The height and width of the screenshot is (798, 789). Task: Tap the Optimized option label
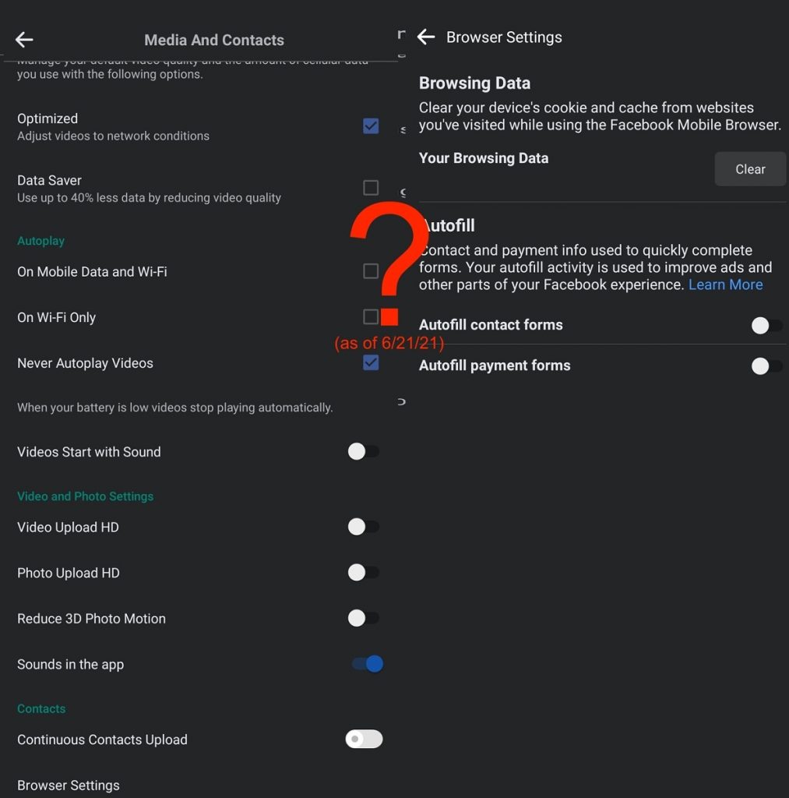(x=48, y=118)
